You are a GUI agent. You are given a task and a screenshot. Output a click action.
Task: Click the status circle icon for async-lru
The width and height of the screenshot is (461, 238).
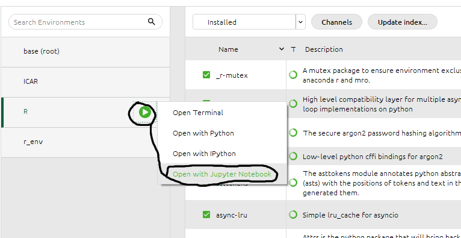point(293,215)
